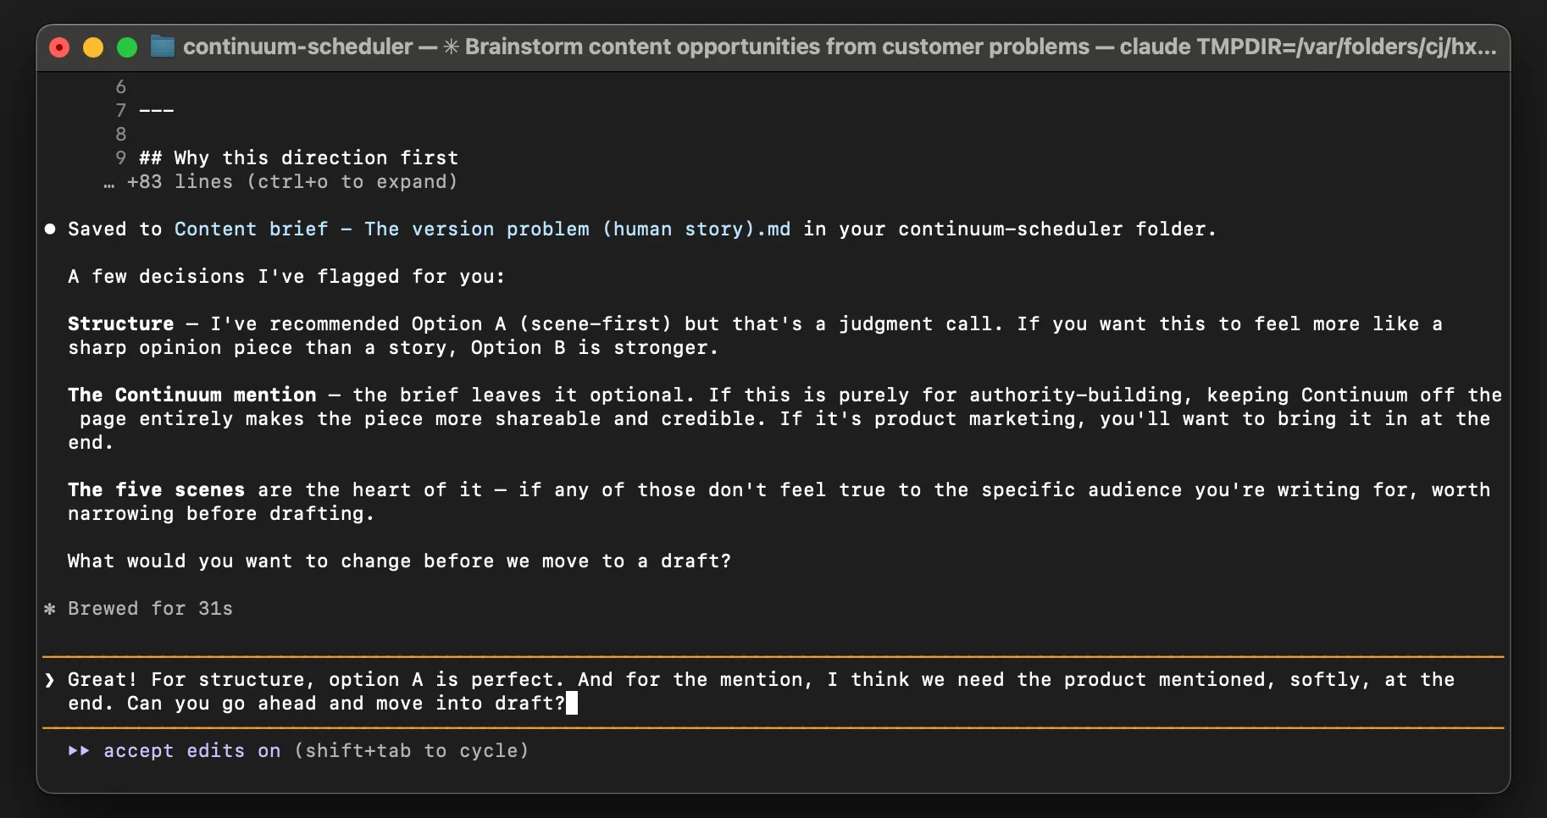This screenshot has height=818, width=1547.
Task: Toggle the "accept edits on" mode
Action: [191, 751]
